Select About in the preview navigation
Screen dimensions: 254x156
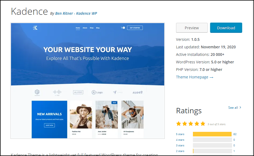[85, 28]
